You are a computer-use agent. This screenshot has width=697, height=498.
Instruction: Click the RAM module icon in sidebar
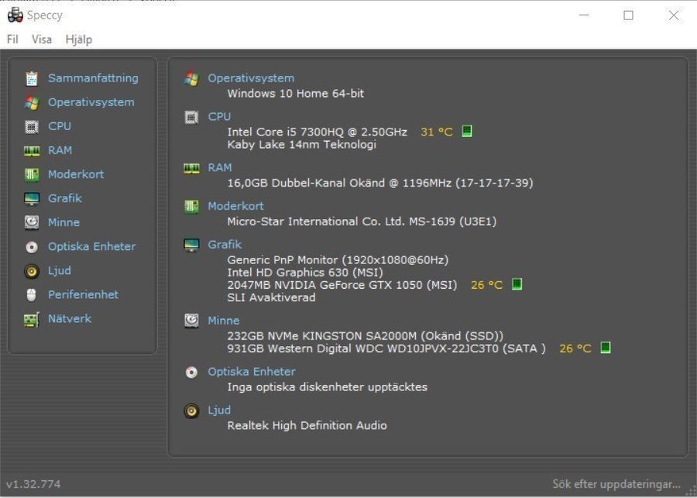32,151
